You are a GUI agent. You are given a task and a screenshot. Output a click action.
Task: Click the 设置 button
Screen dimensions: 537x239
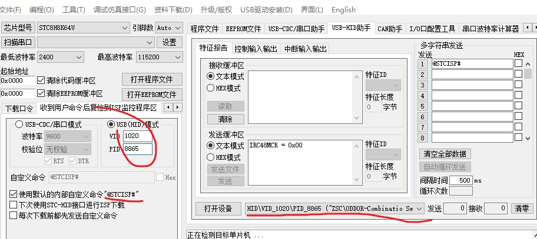170,42
